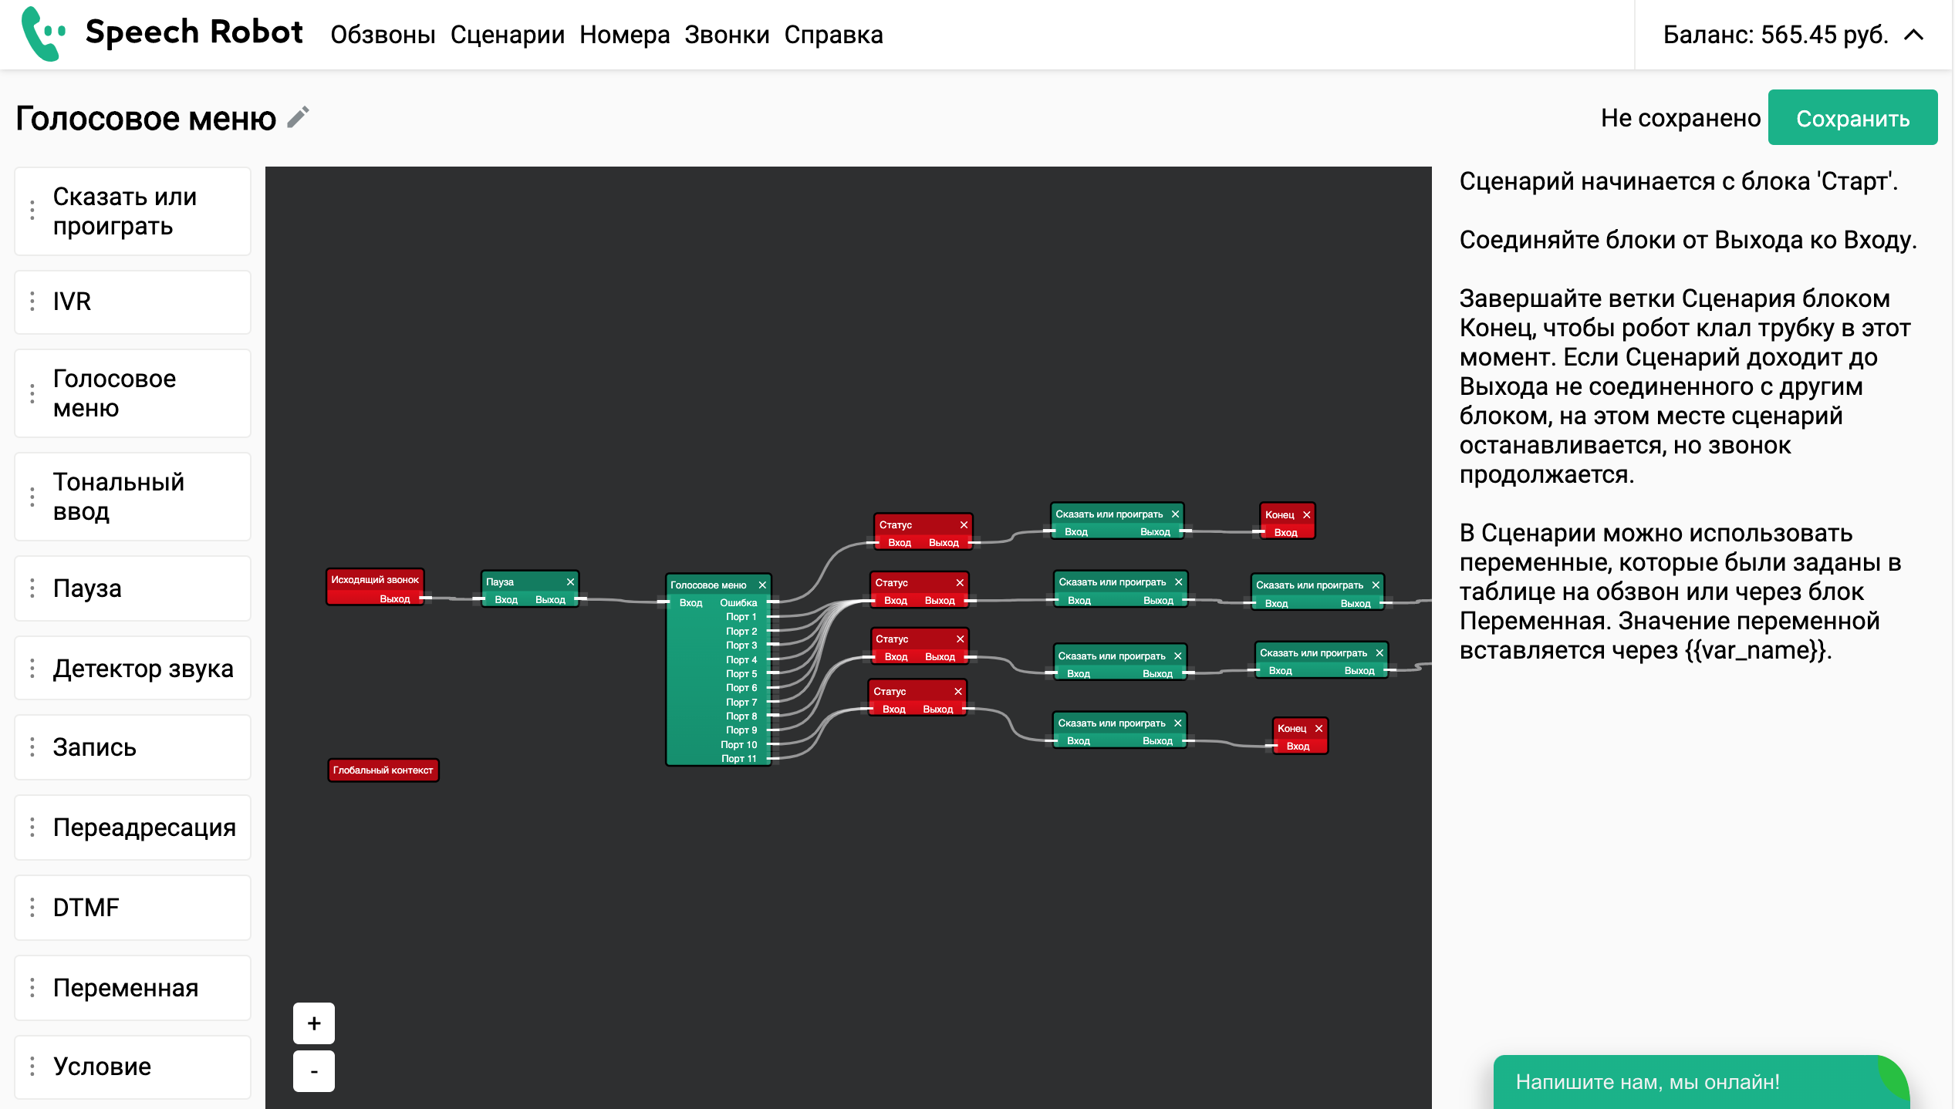The image size is (1955, 1109).
Task: Select the Условие palette block
Action: [133, 1067]
